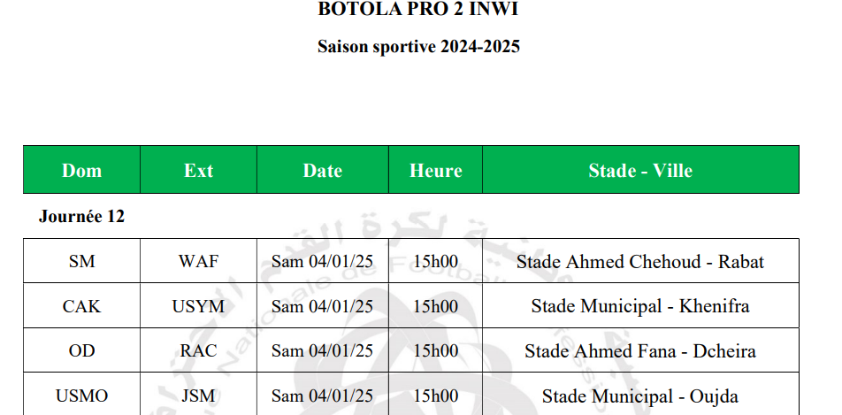Click Stade Ahmed Chehoud - Rabat cell
The height and width of the screenshot is (415, 842).
coord(639,262)
